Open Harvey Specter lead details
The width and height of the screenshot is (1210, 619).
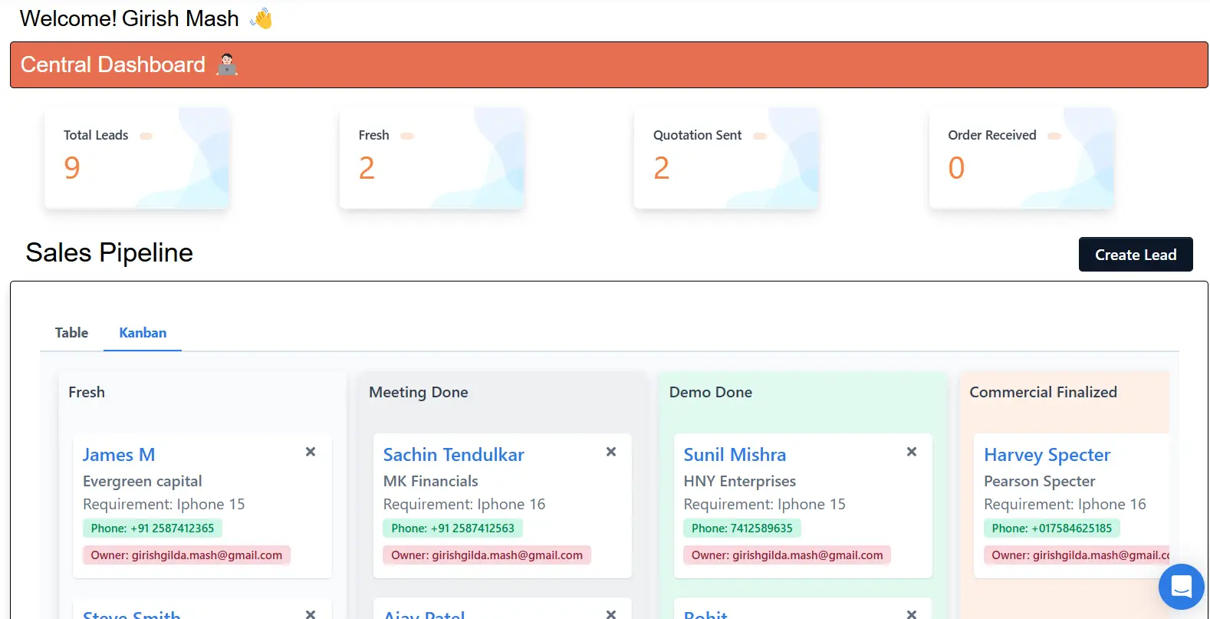coord(1047,455)
